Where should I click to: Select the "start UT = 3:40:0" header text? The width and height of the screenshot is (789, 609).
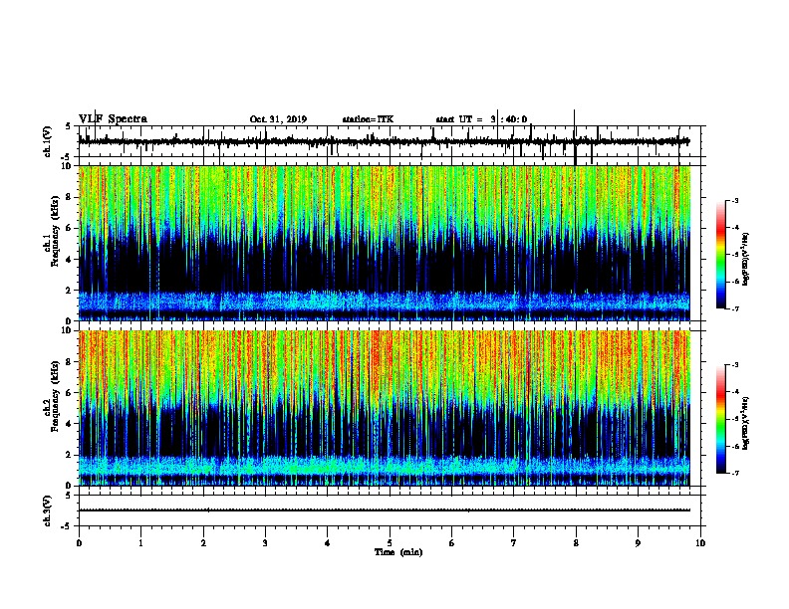pos(481,119)
